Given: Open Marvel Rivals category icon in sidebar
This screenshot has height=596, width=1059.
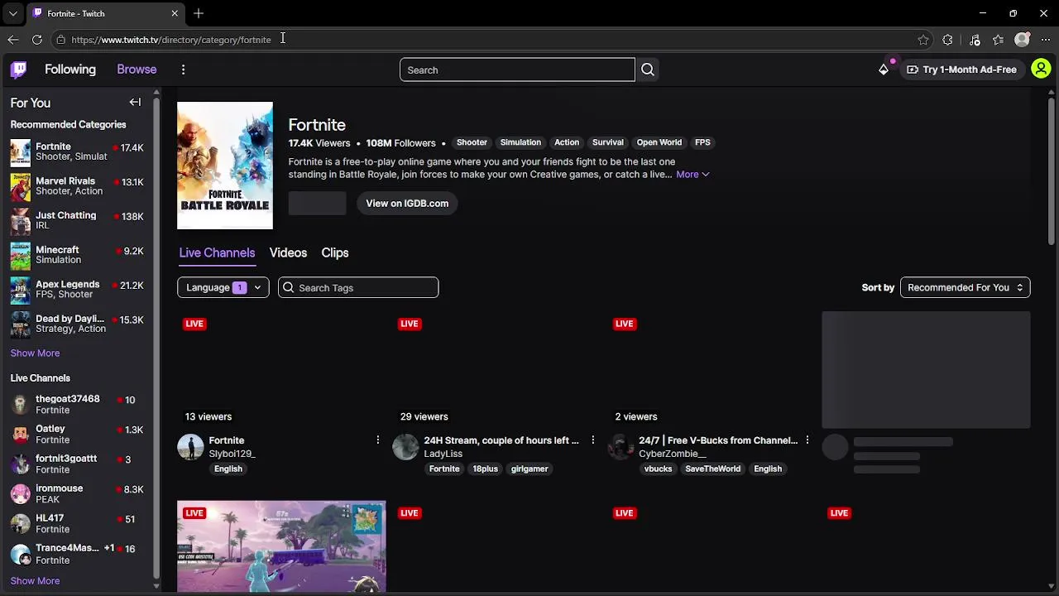Looking at the screenshot, I should point(21,186).
